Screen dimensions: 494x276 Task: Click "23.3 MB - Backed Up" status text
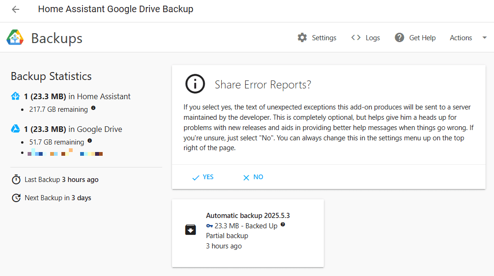246,226
